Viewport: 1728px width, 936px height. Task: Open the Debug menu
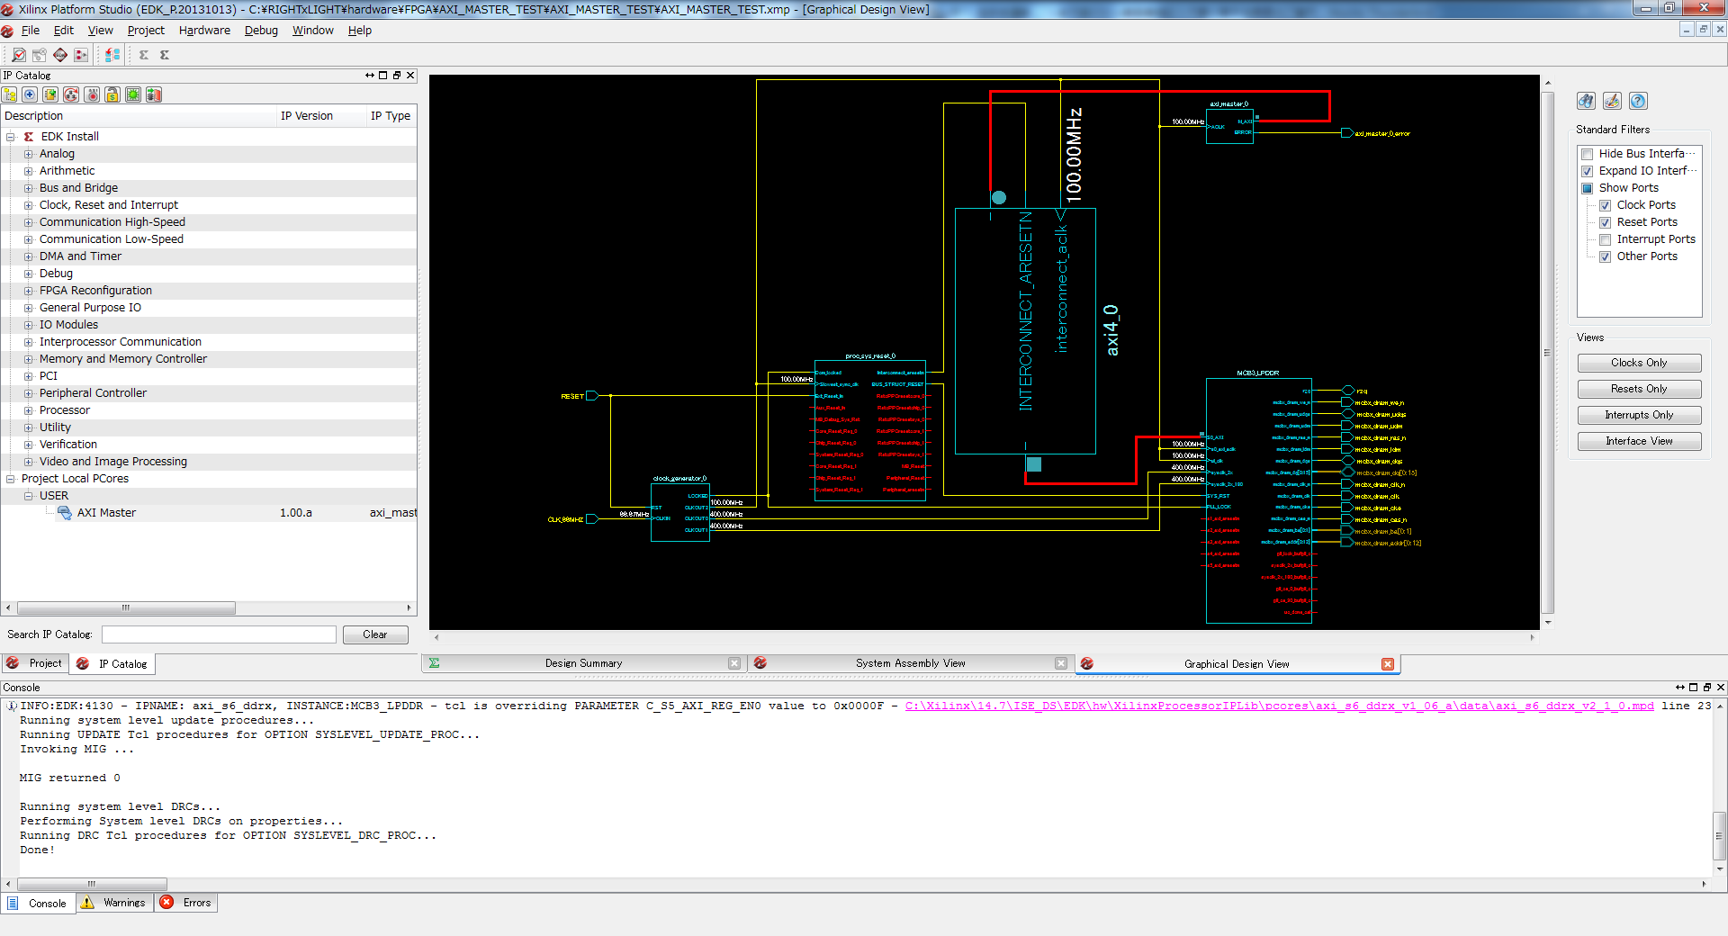pyautogui.click(x=261, y=31)
